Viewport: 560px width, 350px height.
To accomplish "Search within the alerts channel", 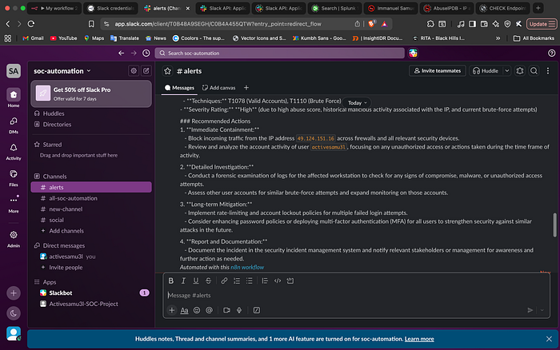I will 534,70.
